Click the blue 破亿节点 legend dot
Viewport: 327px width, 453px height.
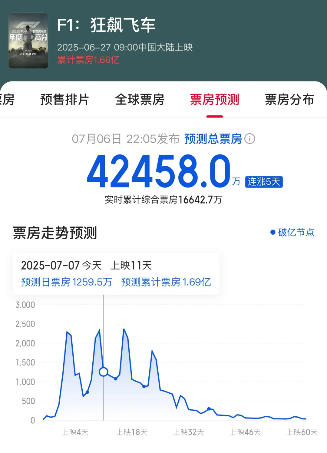pos(272,232)
